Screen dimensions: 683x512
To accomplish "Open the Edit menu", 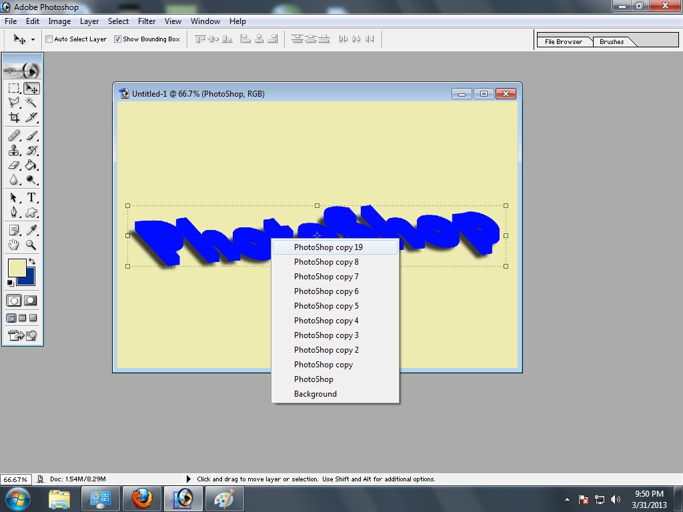I will [x=33, y=21].
